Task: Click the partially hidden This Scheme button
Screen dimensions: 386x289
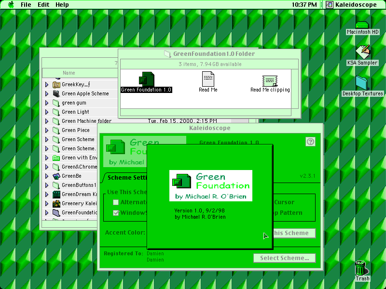Action: 294,233
